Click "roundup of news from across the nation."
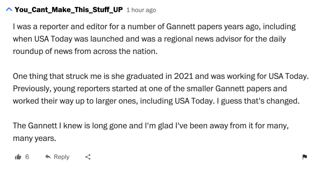Viewport: 327px width, 169px height. coord(85,52)
